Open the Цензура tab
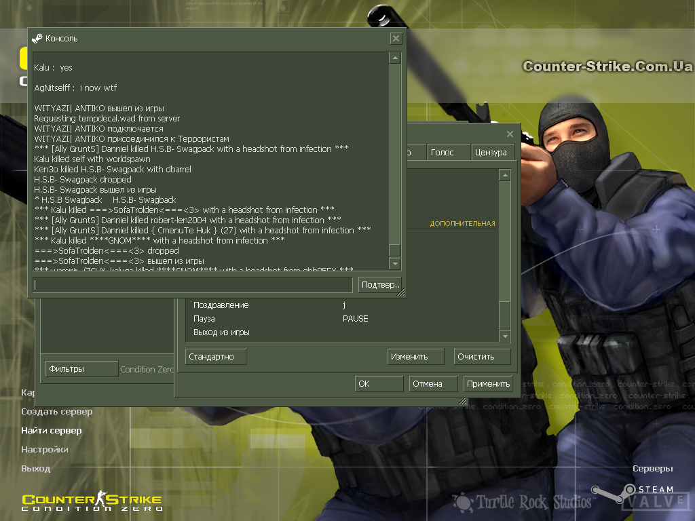 click(491, 153)
